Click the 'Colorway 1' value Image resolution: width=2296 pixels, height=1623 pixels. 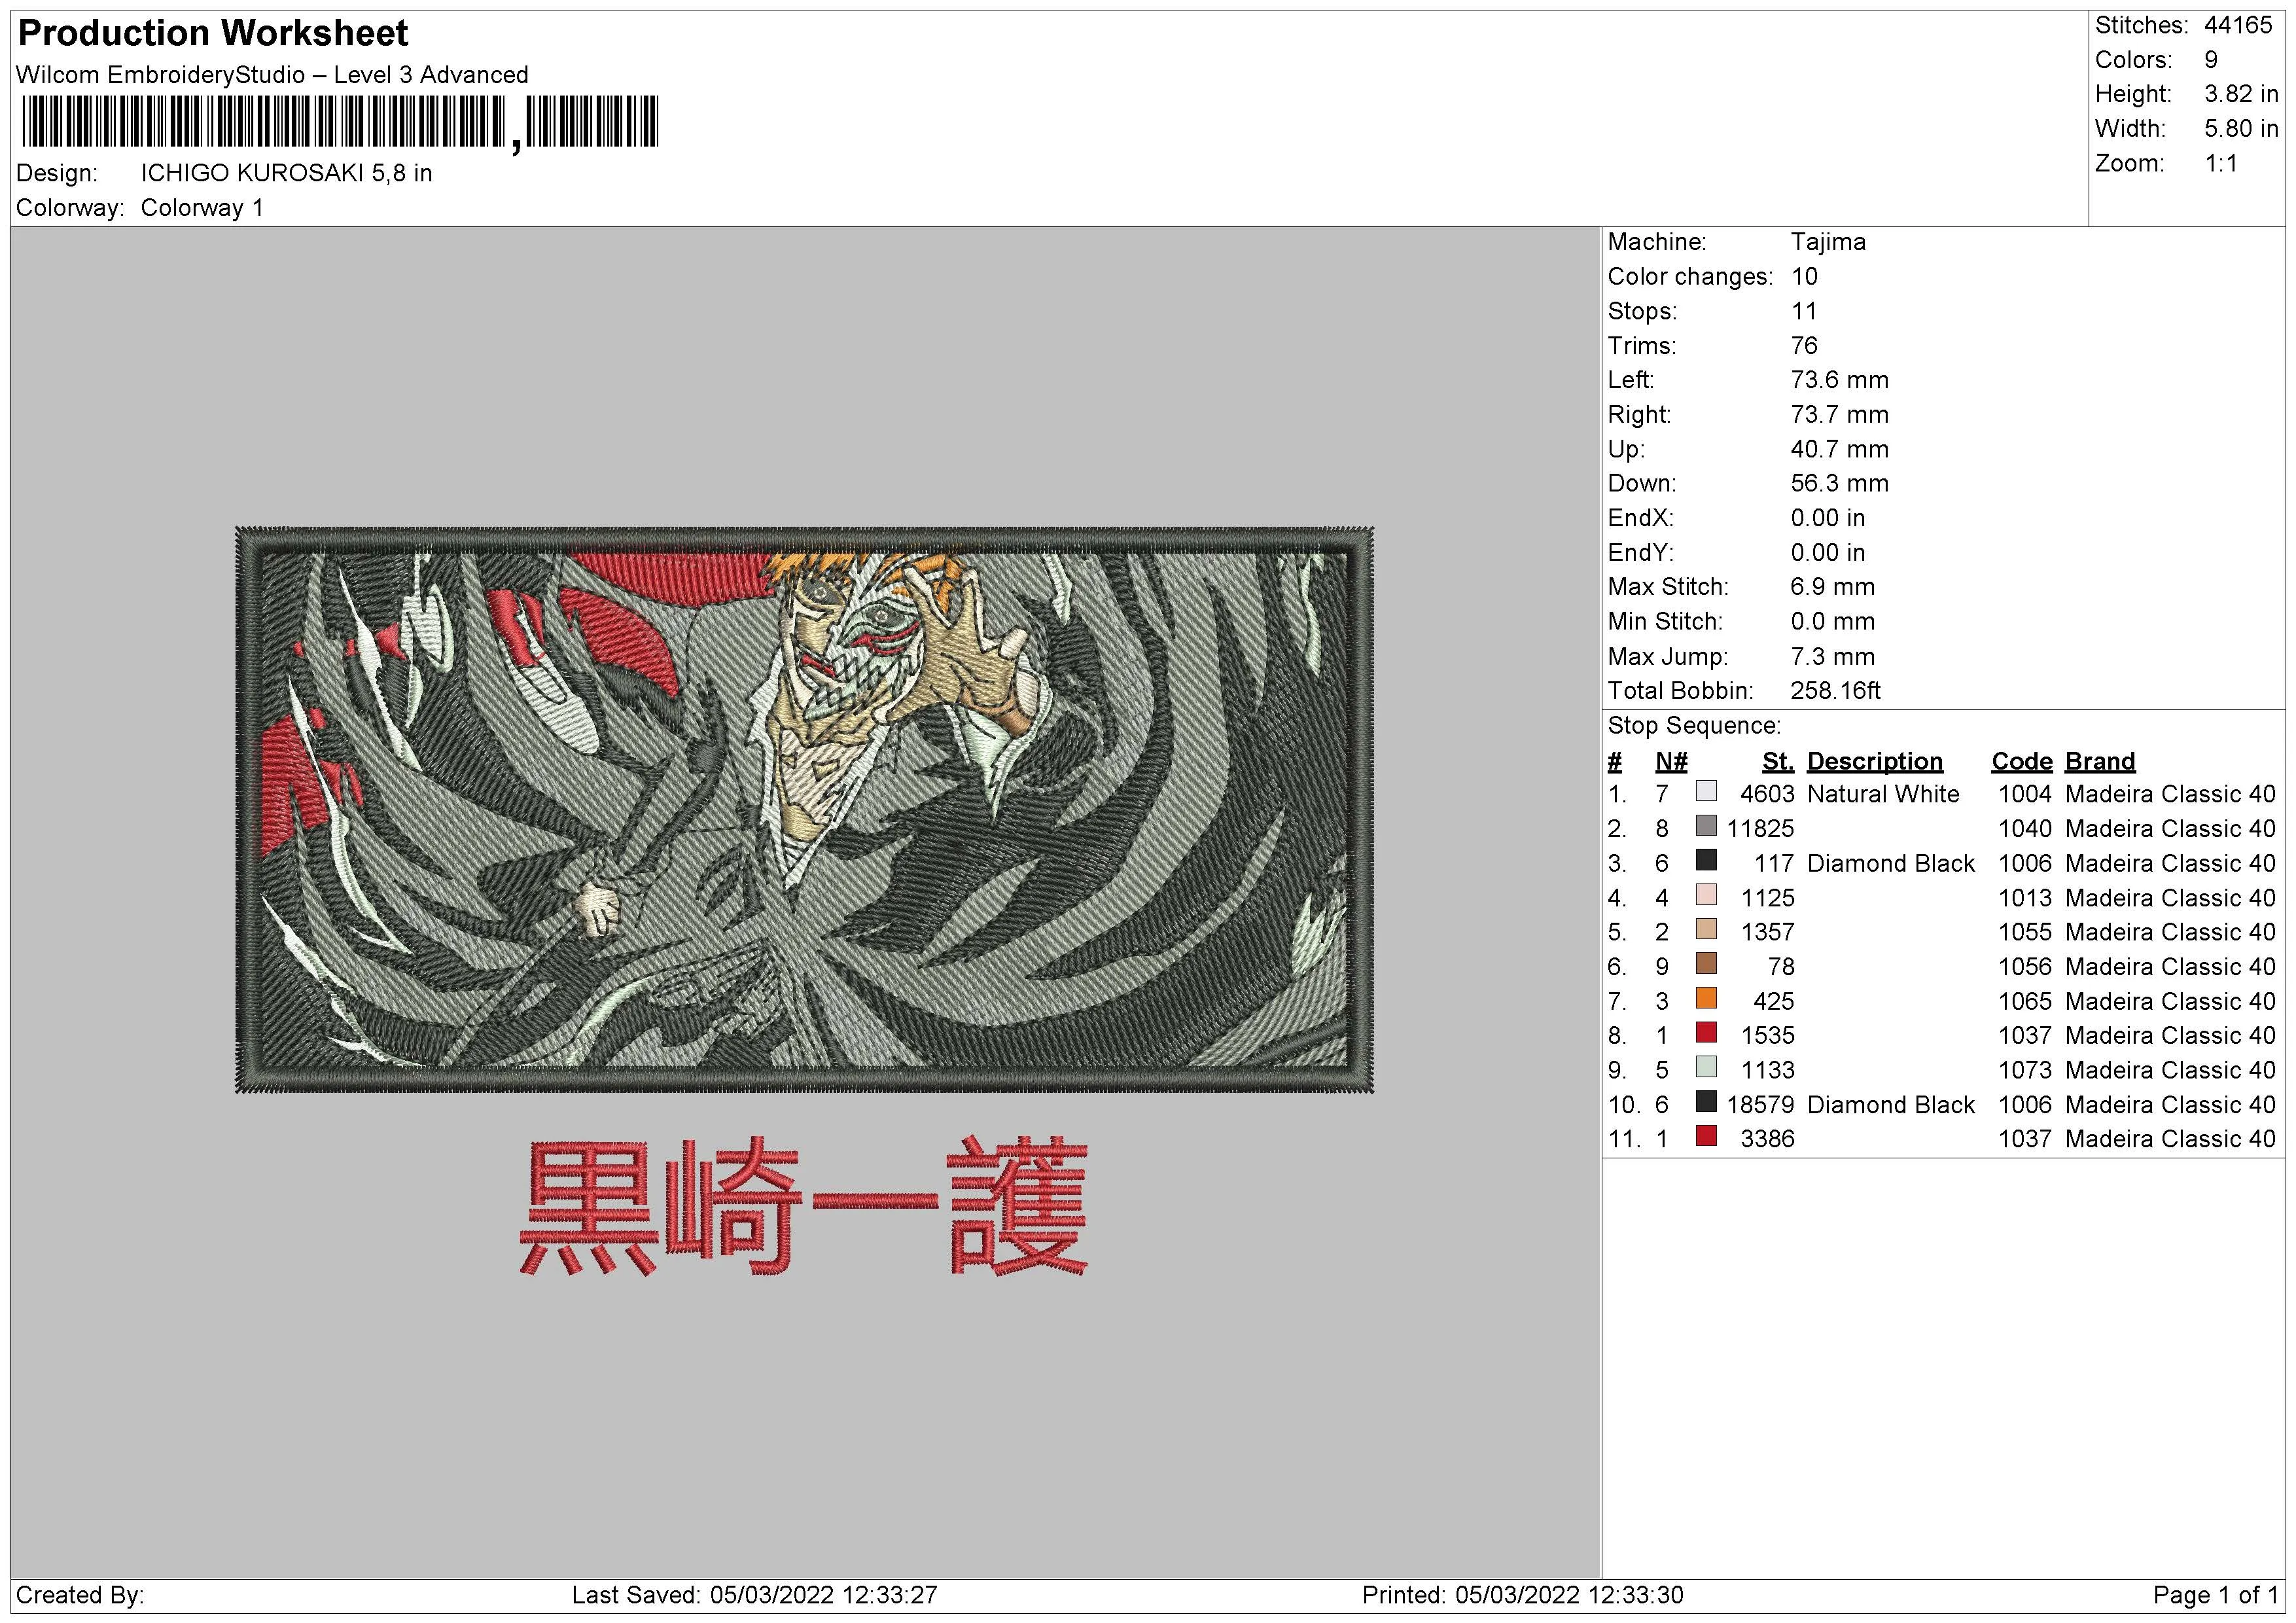point(202,208)
